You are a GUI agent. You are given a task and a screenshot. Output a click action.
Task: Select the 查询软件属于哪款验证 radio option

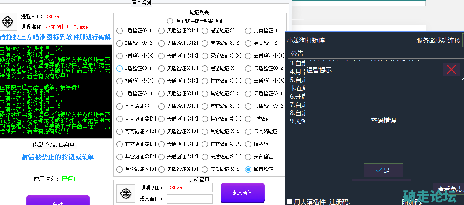pos(170,21)
